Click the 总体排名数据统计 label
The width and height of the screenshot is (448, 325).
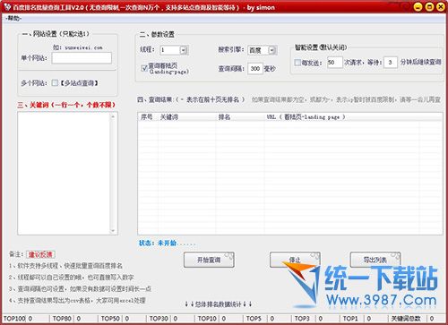pyautogui.click(x=219, y=304)
